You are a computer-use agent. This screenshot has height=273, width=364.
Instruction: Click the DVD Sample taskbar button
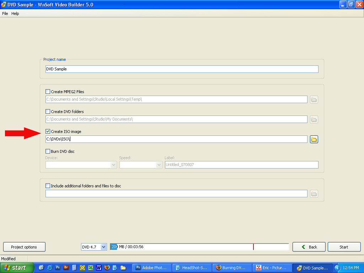click(x=313, y=268)
